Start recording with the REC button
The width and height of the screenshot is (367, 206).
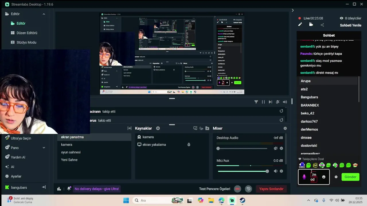(237, 189)
